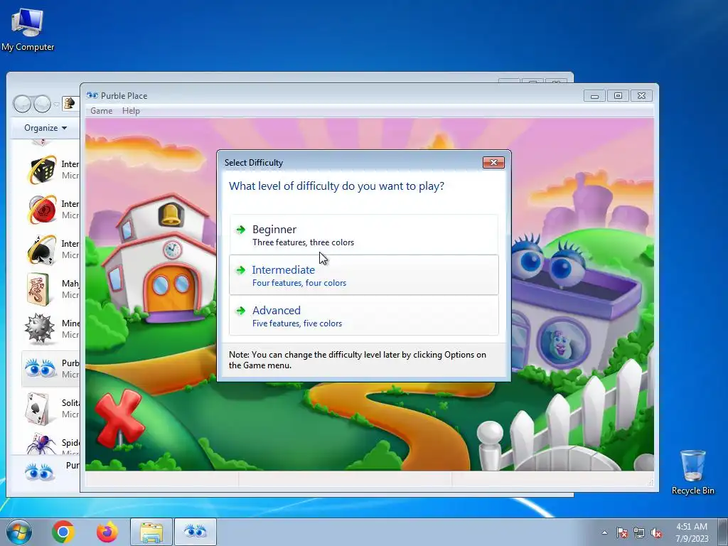Select the Internet Backgammon dice icon

tap(41, 170)
